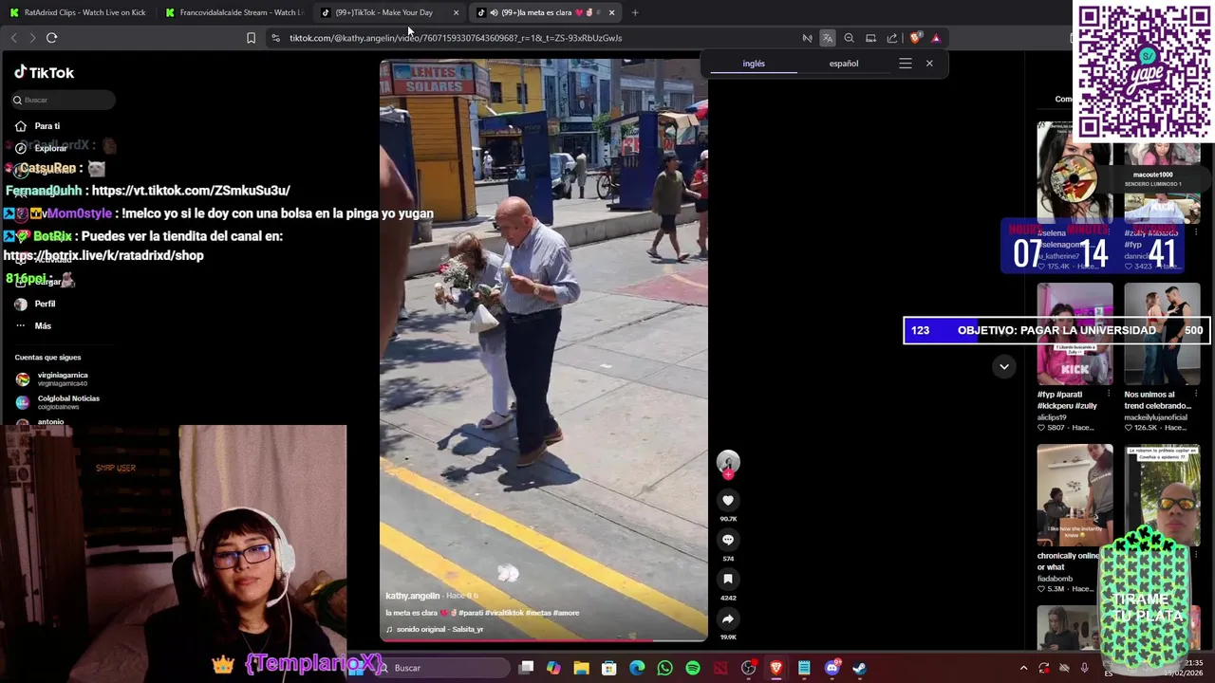1215x683 pixels.
Task: Open the site information icon in address bar
Action: point(275,38)
